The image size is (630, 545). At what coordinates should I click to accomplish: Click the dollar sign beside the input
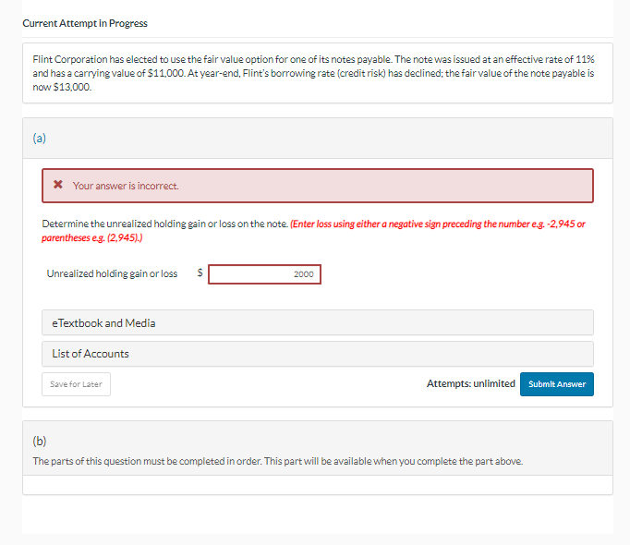click(200, 272)
